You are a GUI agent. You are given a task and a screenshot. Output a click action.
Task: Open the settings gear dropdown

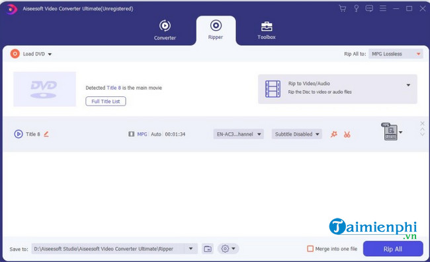tap(228, 249)
